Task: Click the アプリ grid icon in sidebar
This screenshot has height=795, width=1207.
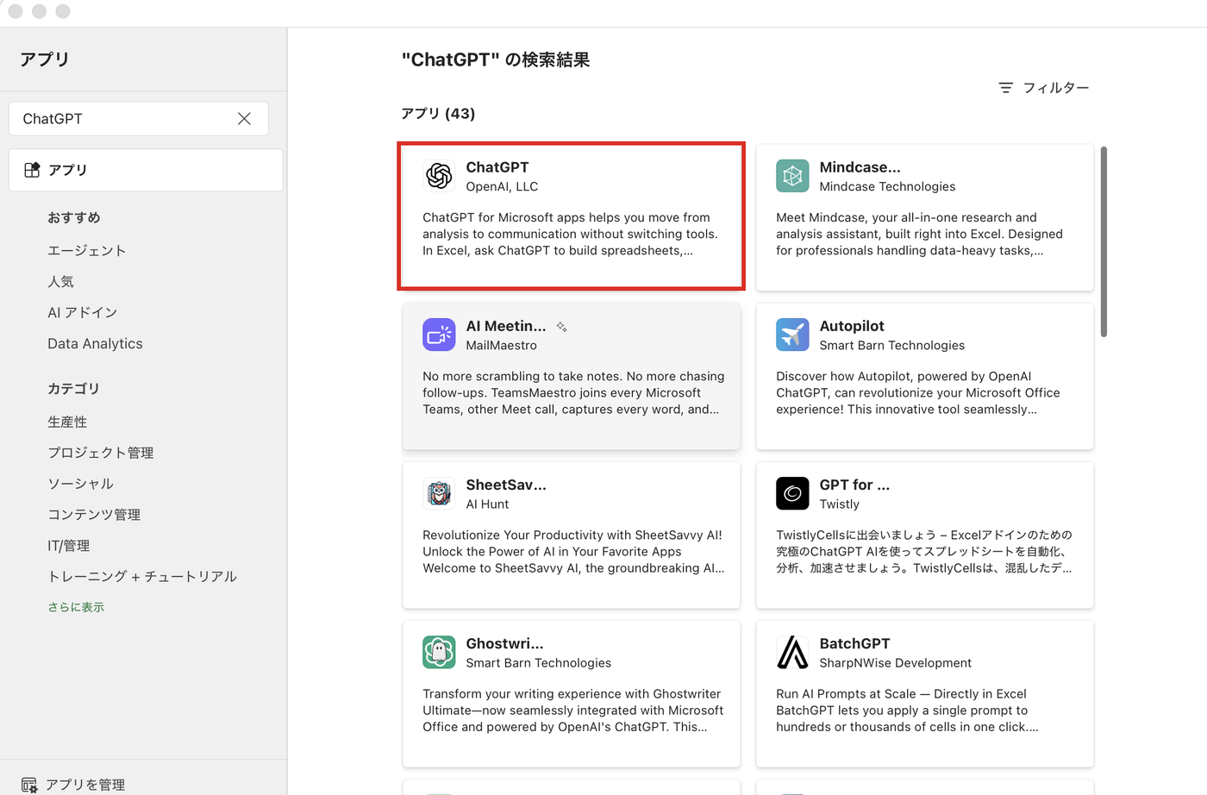Action: click(x=32, y=170)
